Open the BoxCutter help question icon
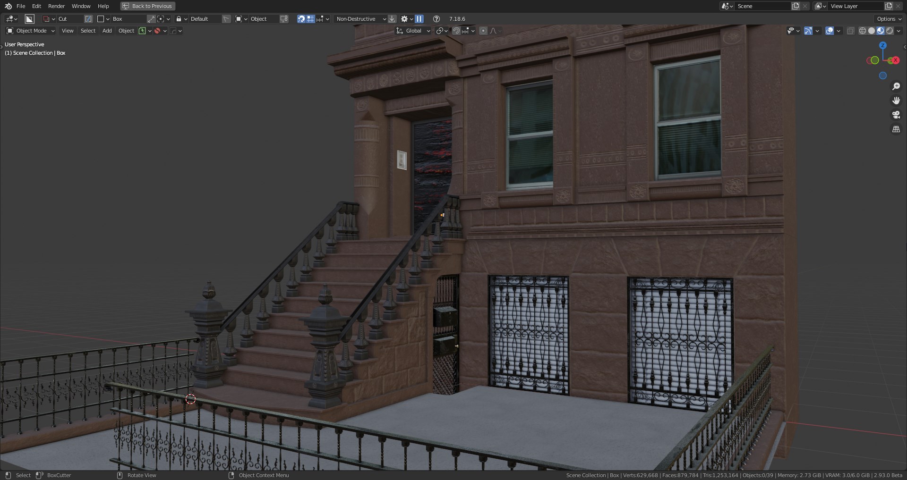Image resolution: width=907 pixels, height=480 pixels. point(436,19)
